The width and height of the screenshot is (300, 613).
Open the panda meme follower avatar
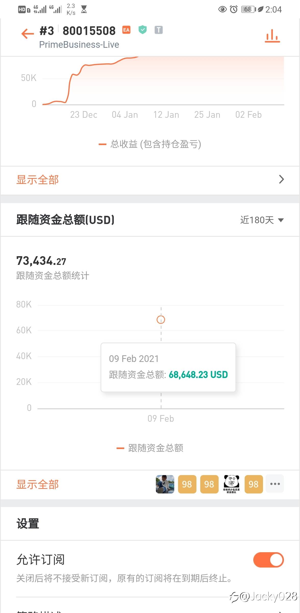[231, 484]
